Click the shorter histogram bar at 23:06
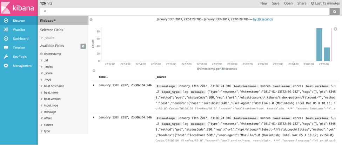Image resolution: width=342 pixels, height=145 pixels. point(327,54)
